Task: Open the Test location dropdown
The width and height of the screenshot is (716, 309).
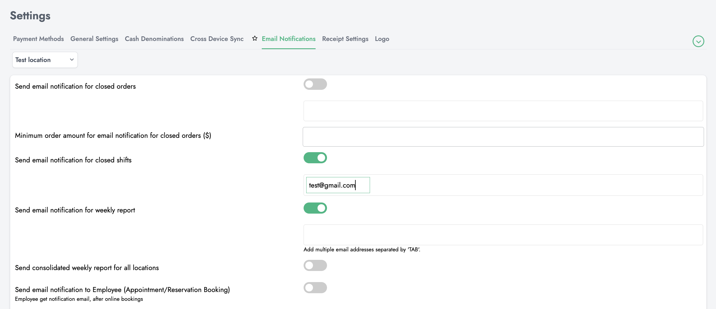Action: click(x=45, y=60)
